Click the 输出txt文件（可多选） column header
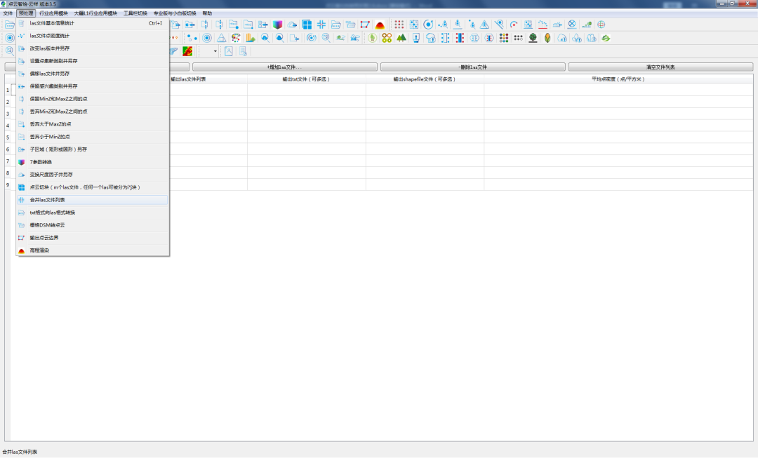This screenshot has width=758, height=458. [x=307, y=79]
